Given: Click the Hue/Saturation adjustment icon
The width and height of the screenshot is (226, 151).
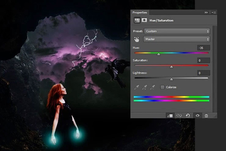Looking at the screenshot, I should (x=137, y=20).
